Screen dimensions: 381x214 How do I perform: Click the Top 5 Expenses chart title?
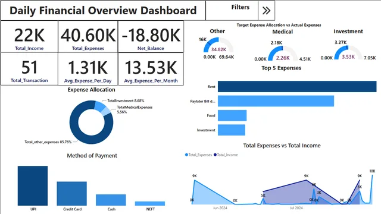click(x=281, y=68)
